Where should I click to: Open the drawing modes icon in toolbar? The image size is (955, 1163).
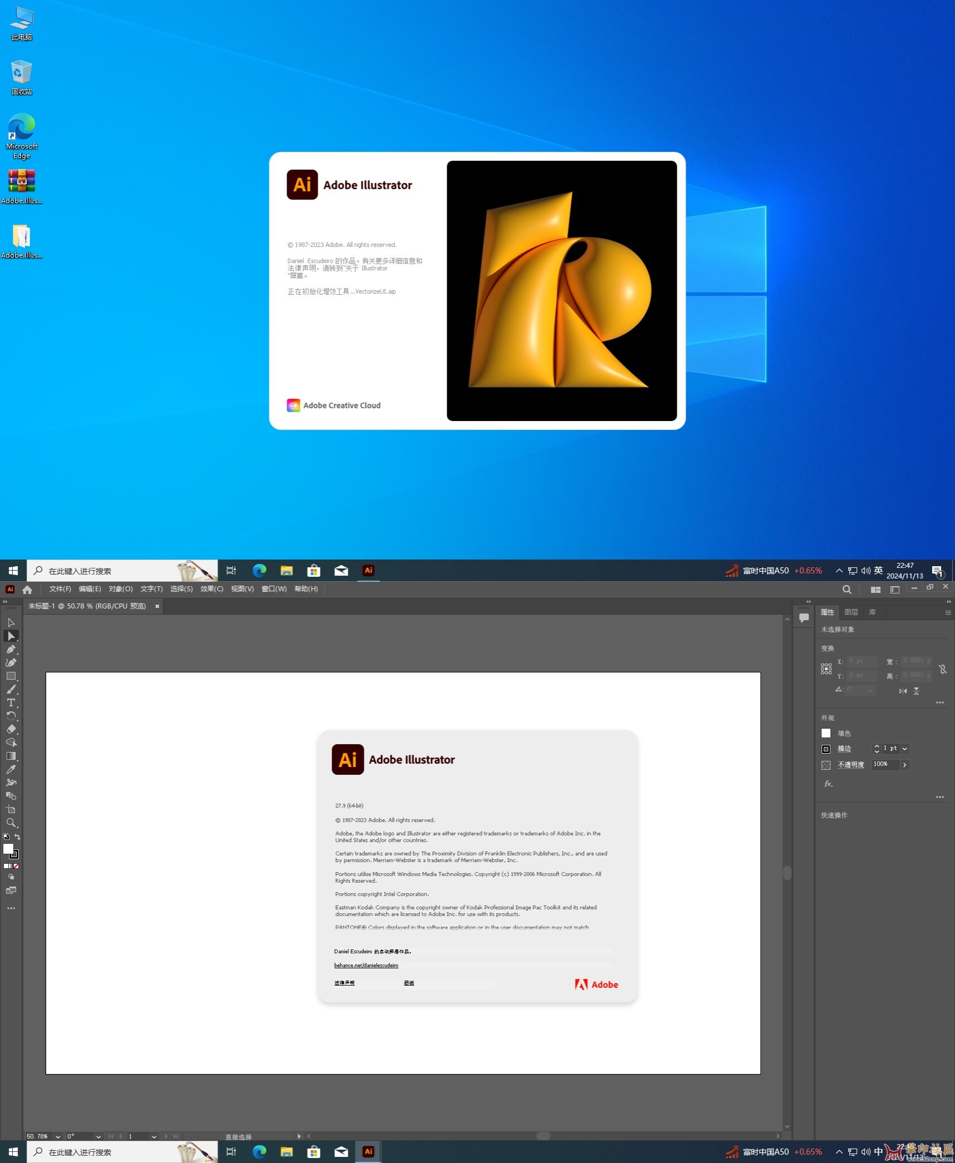point(11,877)
